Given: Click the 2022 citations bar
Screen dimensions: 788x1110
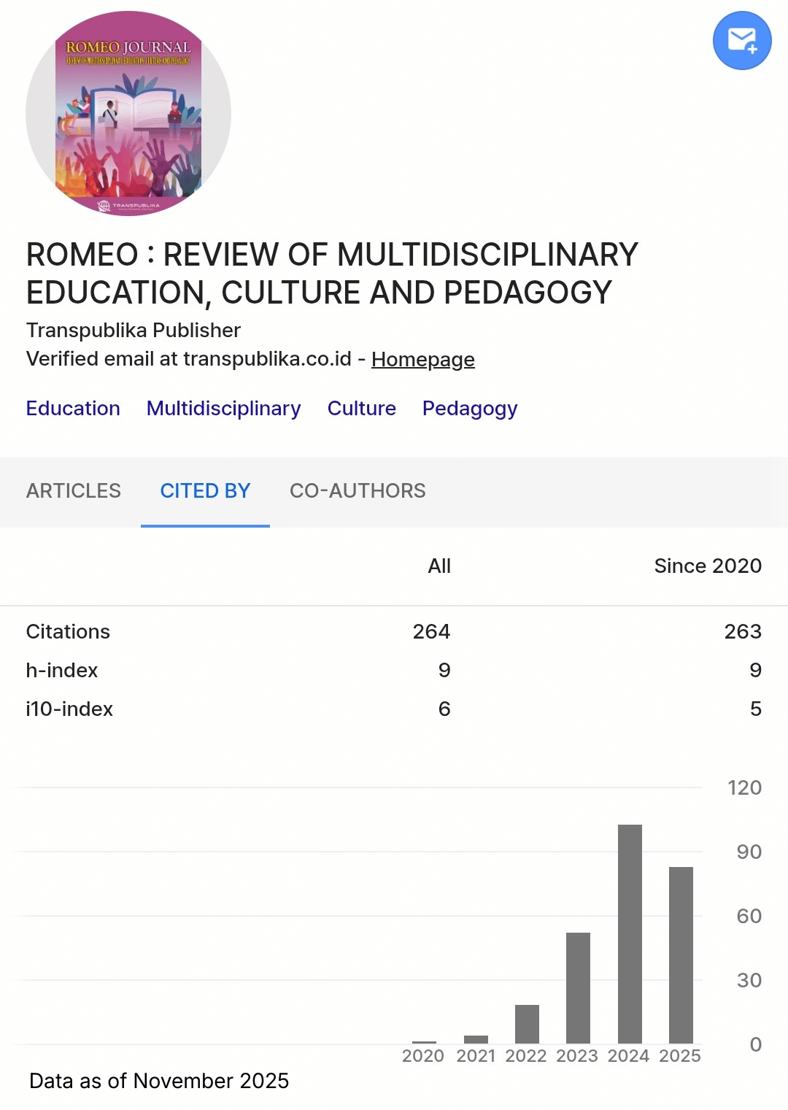Looking at the screenshot, I should (527, 1024).
